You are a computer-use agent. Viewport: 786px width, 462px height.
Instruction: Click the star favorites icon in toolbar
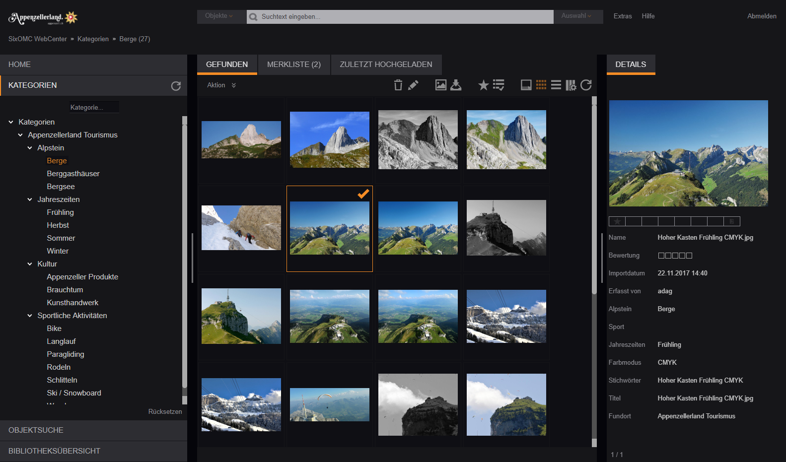483,85
